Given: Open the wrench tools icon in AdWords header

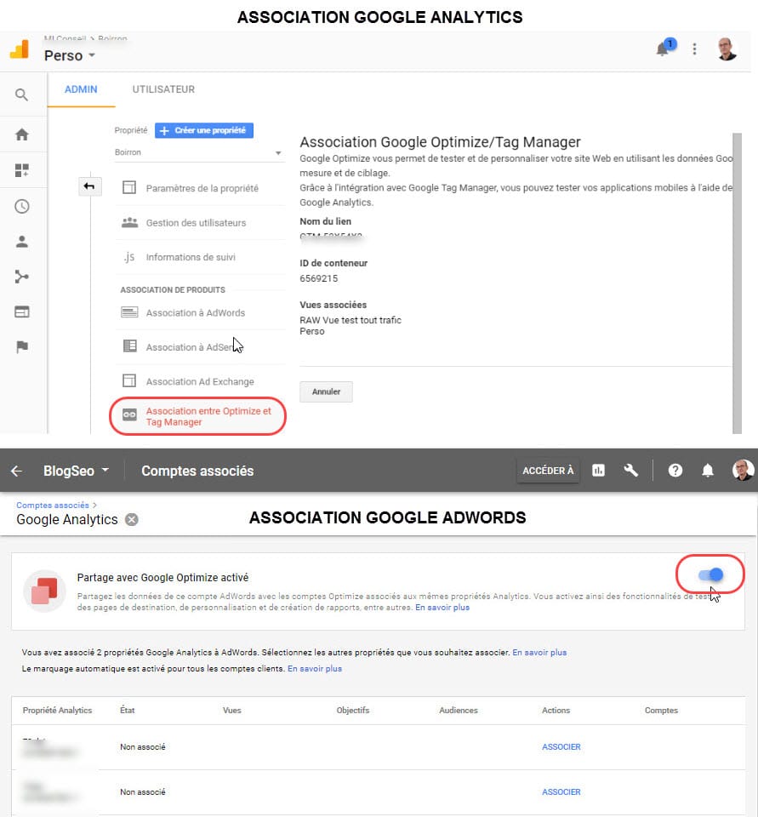Looking at the screenshot, I should [x=631, y=471].
